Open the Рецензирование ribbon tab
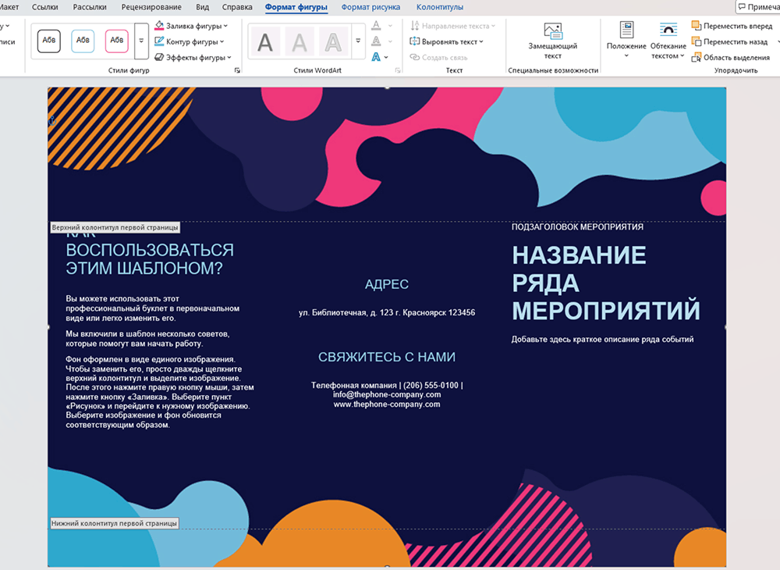This screenshot has height=570, width=780. coord(151,7)
